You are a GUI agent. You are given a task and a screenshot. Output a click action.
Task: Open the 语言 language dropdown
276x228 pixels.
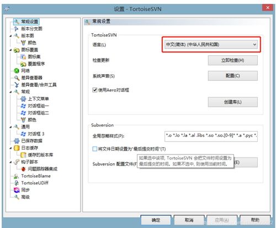211,44
